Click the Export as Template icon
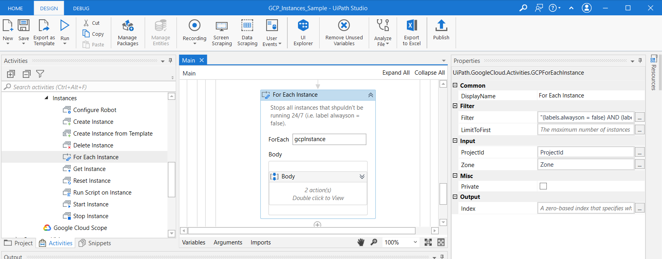Screen dimensions: 662x259 pyautogui.click(x=44, y=26)
